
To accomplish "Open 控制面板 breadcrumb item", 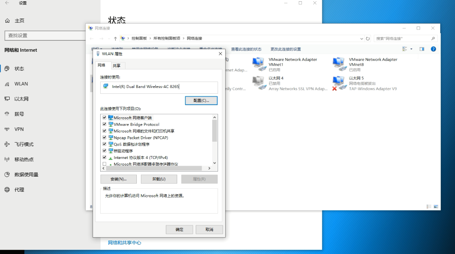I will [x=139, y=38].
